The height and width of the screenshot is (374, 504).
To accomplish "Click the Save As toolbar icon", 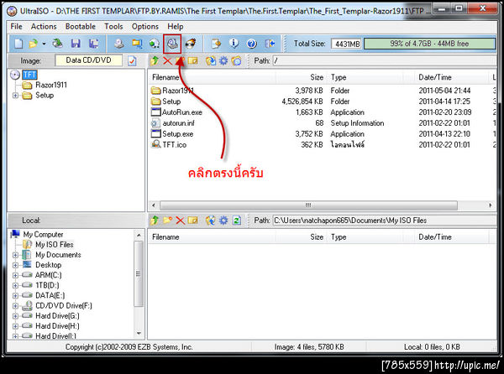I will [93, 44].
